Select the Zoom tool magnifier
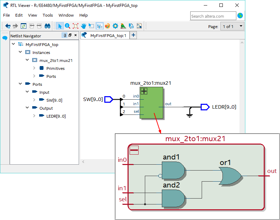The image size is (280, 220). 68,26
